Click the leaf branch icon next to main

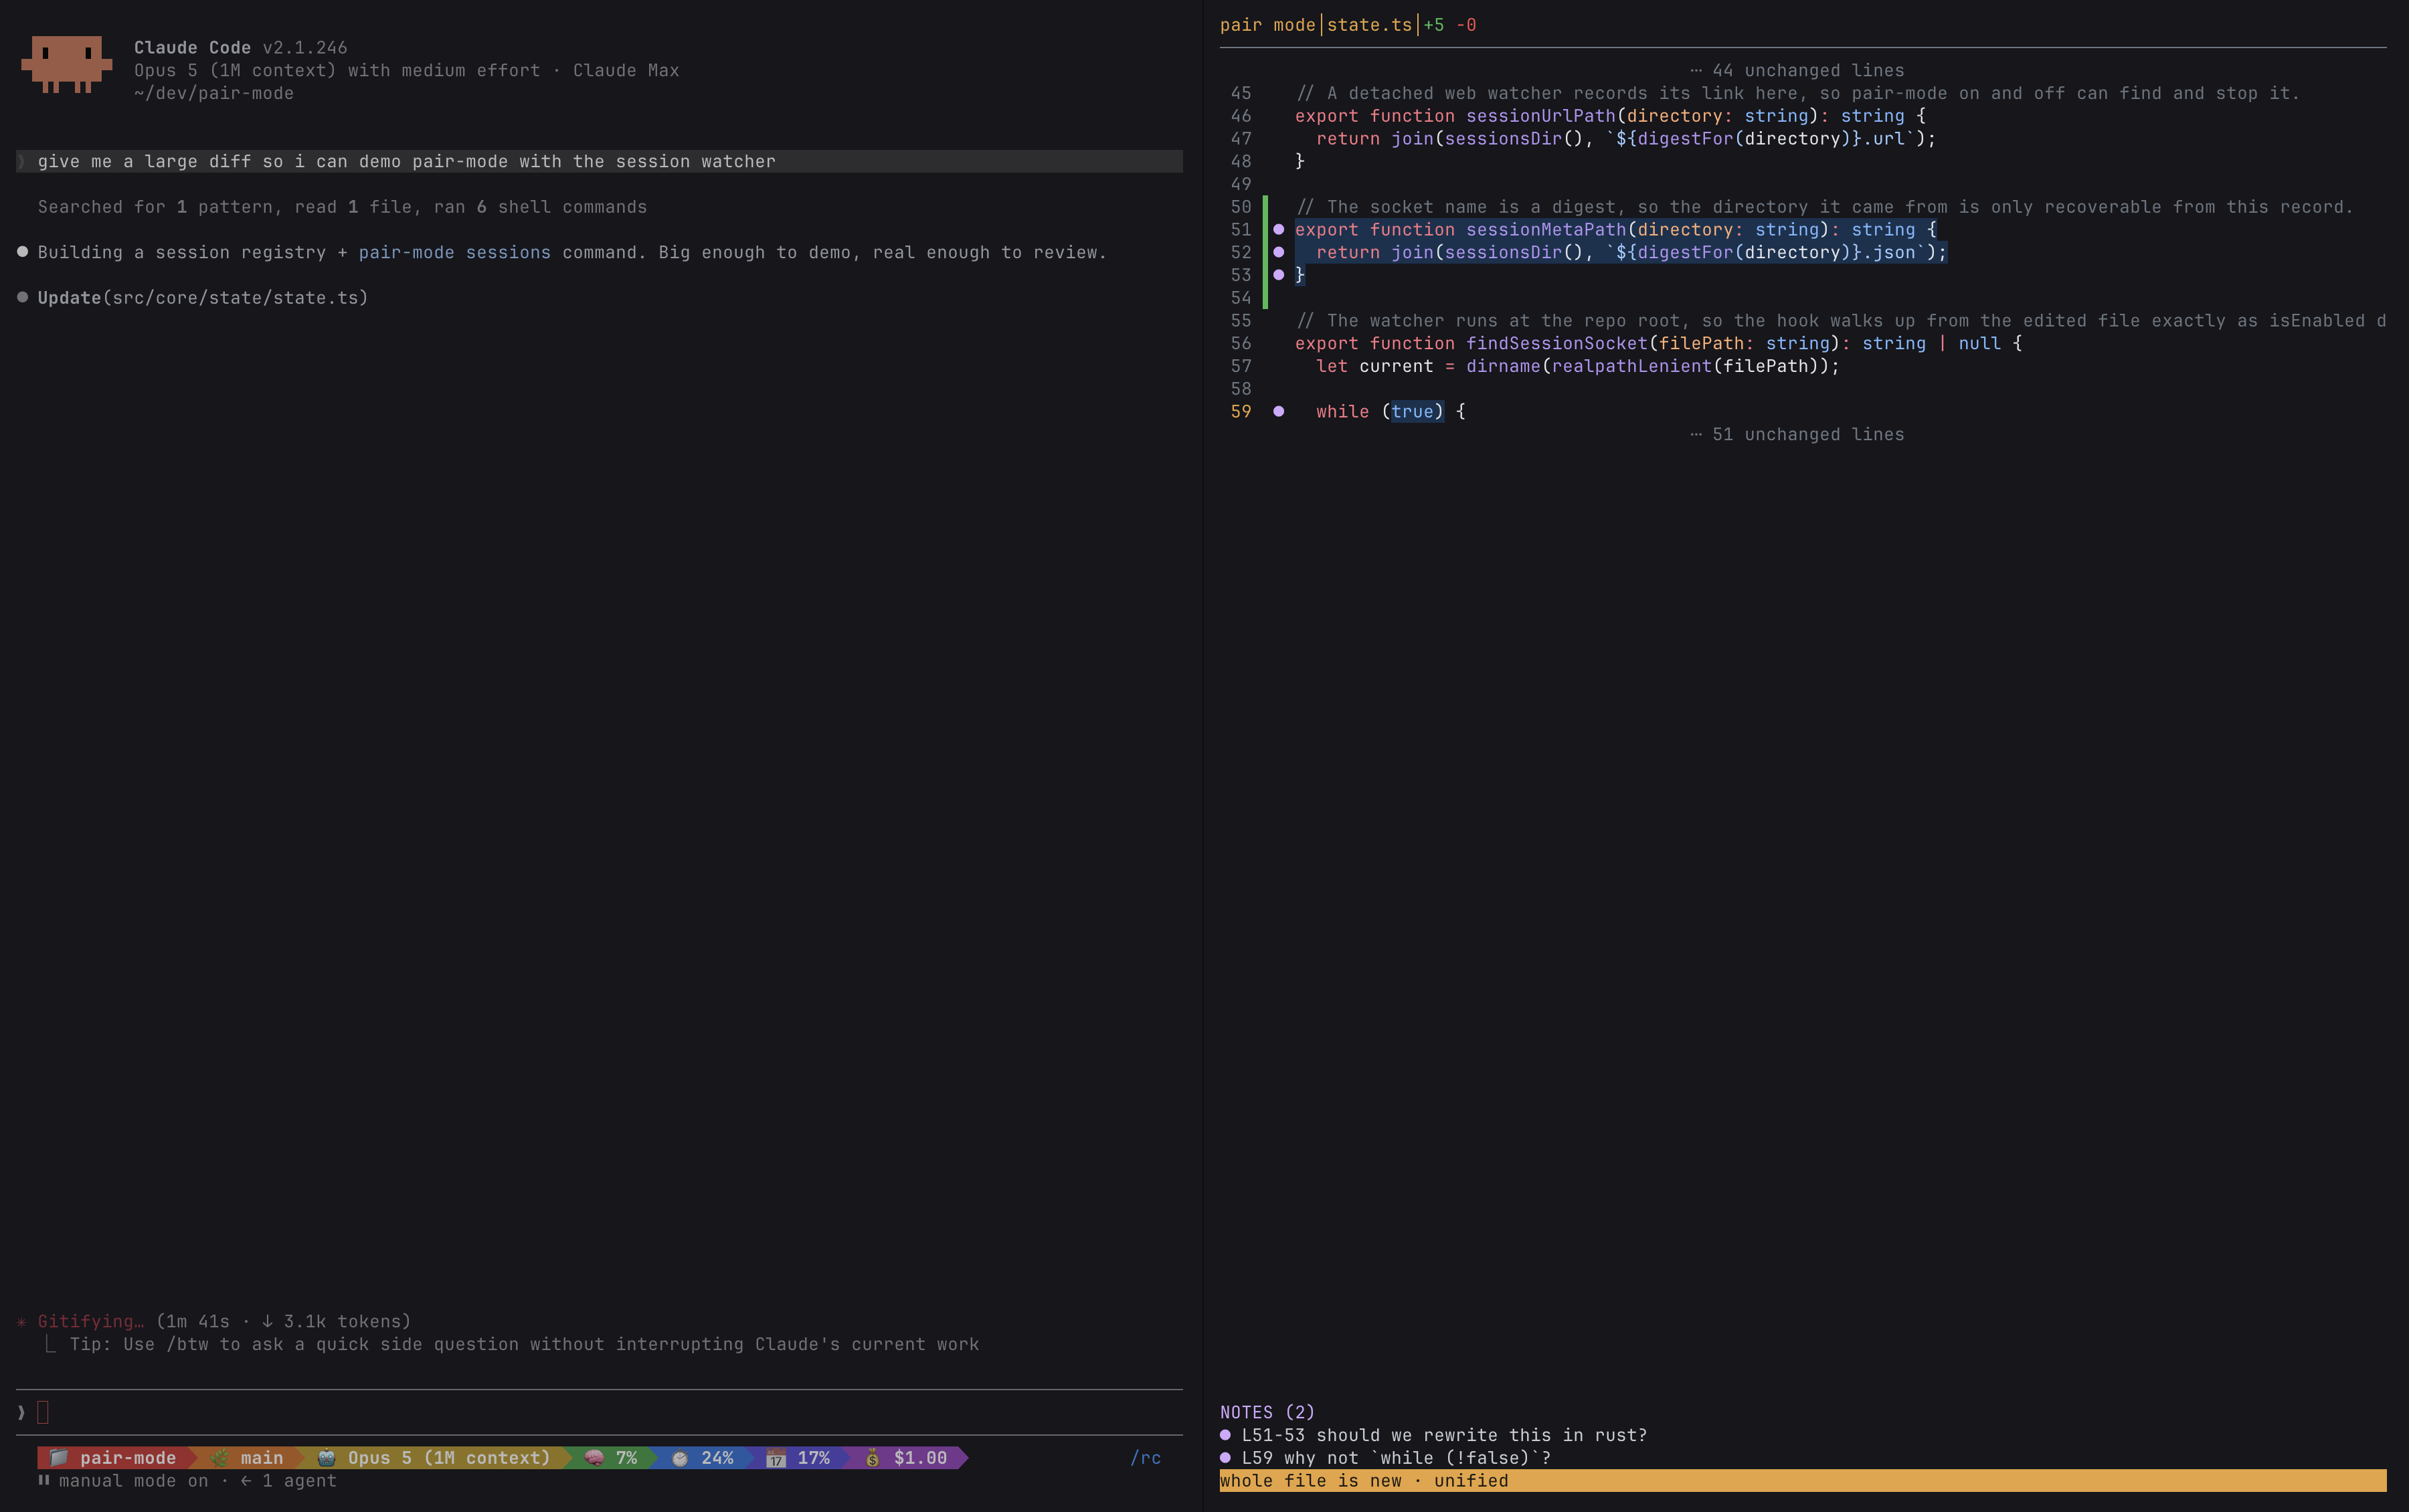218,1458
